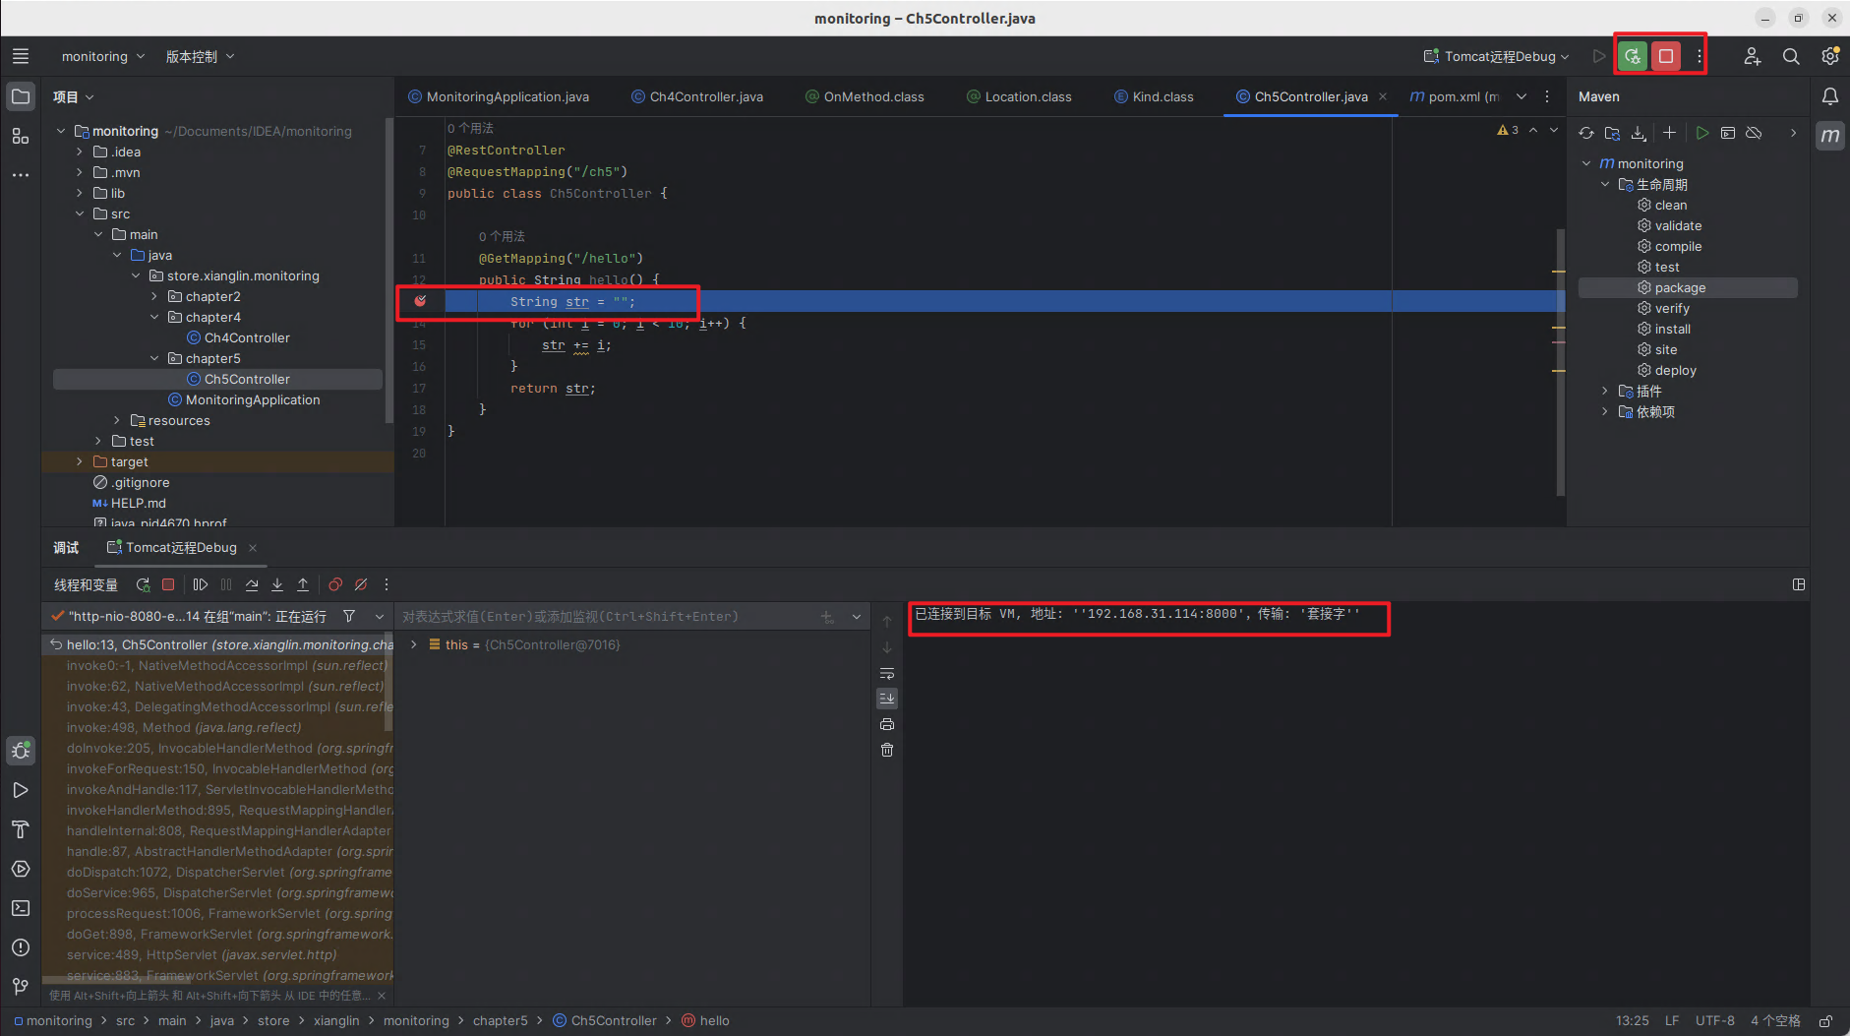The width and height of the screenshot is (1850, 1036).
Task: Open Tomcat远程Debug run configuration dropdown
Action: point(1496,56)
